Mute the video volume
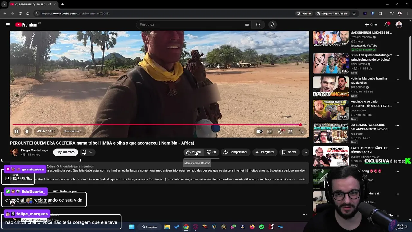This screenshot has width=412, height=232. pos(28,131)
